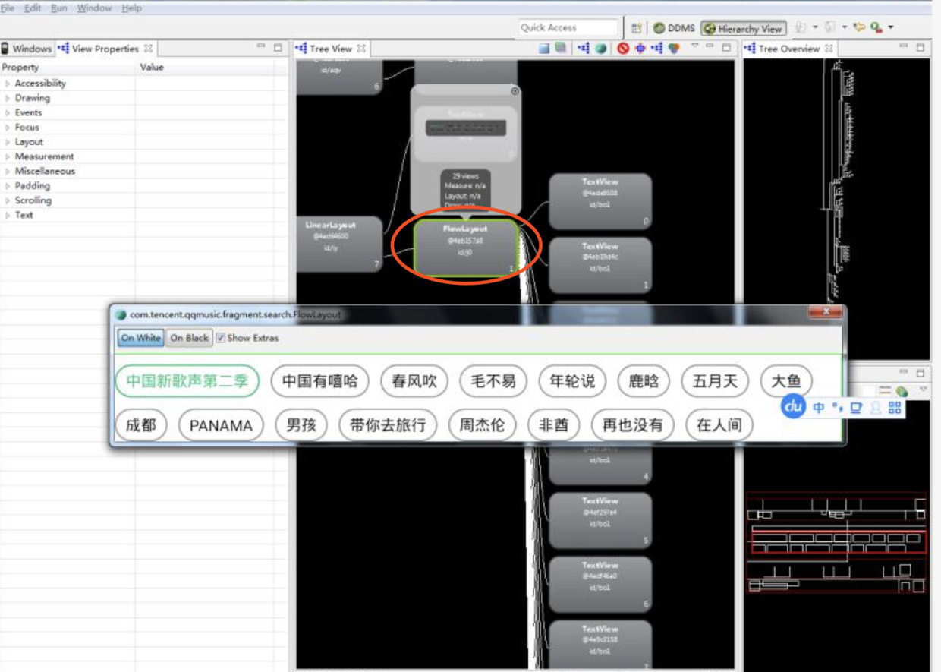Screen dimensions: 941x672
Task: Click the punctuation icon in IME bar
Action: (838, 408)
